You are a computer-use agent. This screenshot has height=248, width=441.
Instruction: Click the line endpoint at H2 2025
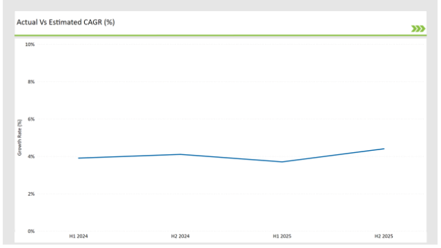point(384,149)
